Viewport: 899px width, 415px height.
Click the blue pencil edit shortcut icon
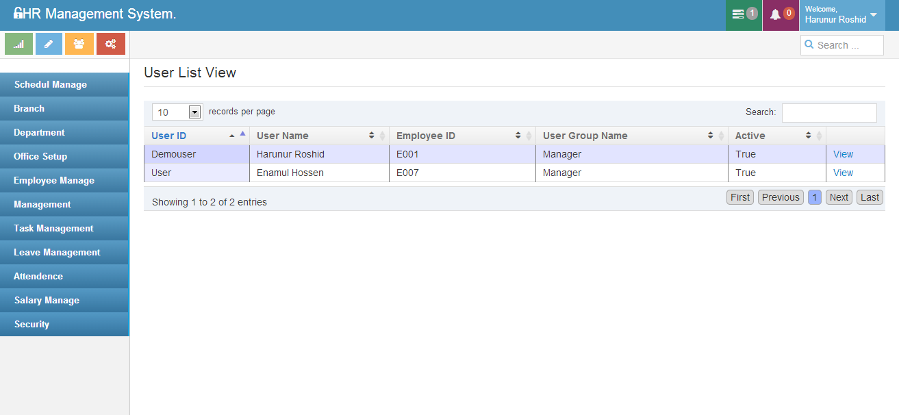49,44
